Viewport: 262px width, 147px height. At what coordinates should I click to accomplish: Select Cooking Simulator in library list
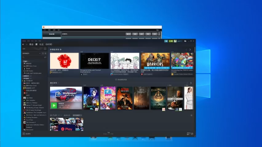coord(31,118)
